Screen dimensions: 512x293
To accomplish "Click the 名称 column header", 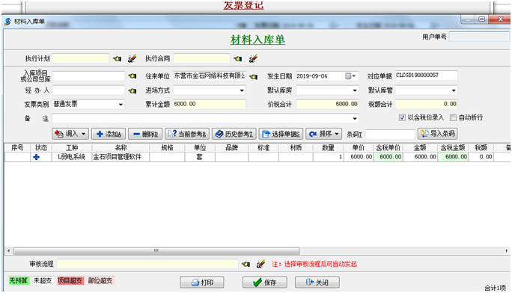I will coord(121,148).
